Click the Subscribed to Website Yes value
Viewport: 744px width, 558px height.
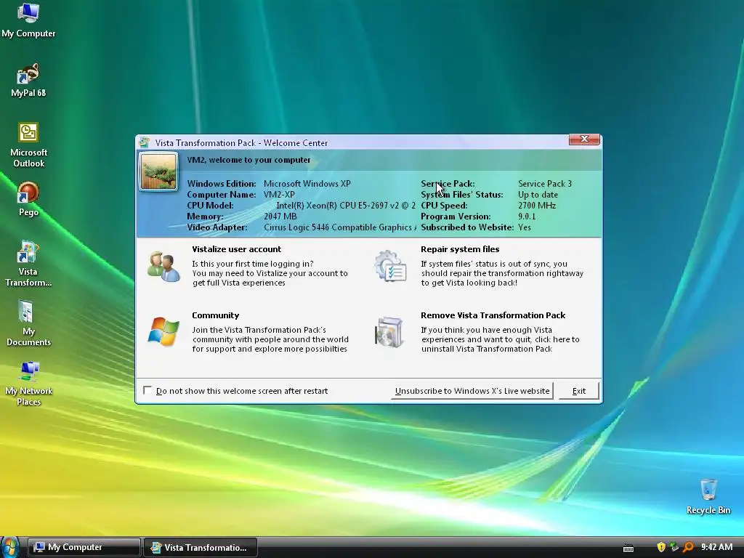tap(525, 227)
